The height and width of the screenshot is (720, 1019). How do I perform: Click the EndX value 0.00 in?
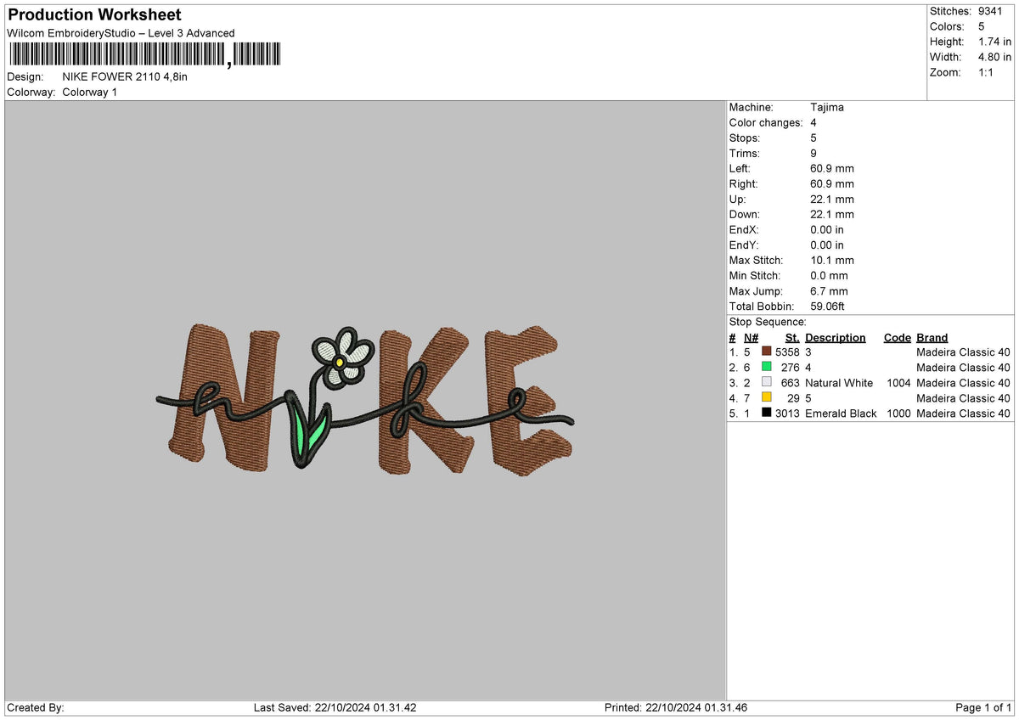[827, 229]
